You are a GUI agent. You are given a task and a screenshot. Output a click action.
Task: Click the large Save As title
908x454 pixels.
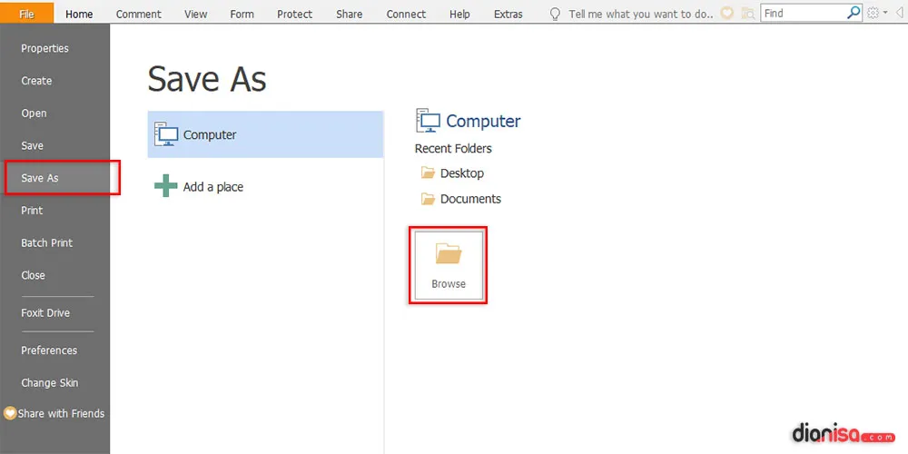(207, 79)
